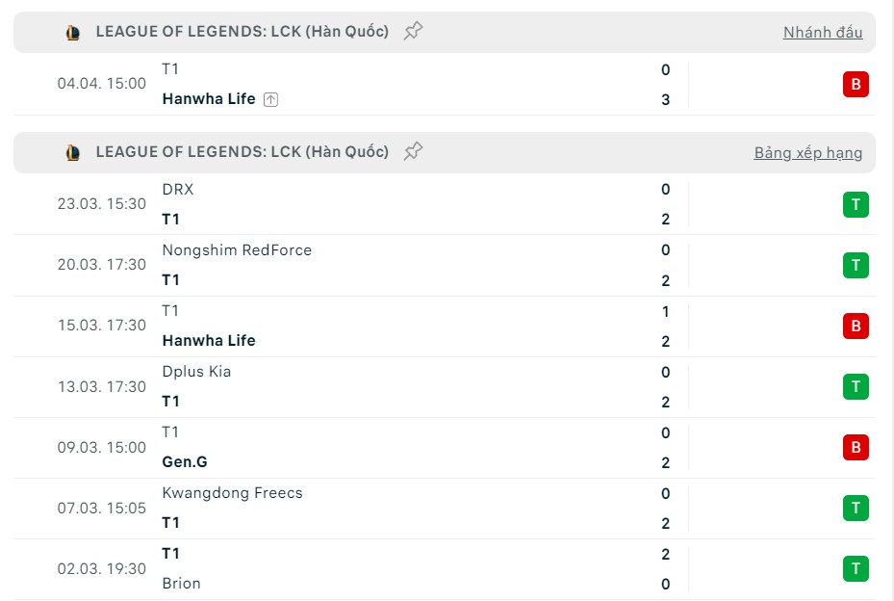
Task: Click the first LCK (Hàn Quốc) league title
Action: (x=242, y=32)
